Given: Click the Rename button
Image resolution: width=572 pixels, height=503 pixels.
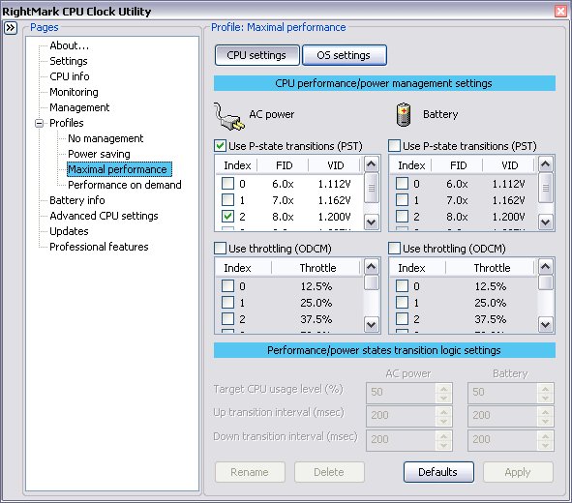Looking at the screenshot, I should 250,472.
